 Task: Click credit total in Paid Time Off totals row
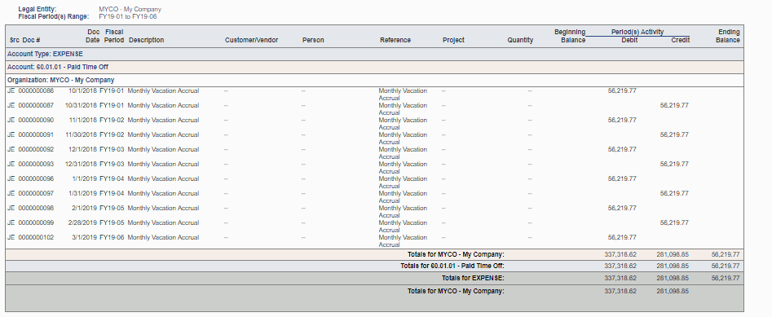[x=673, y=266]
